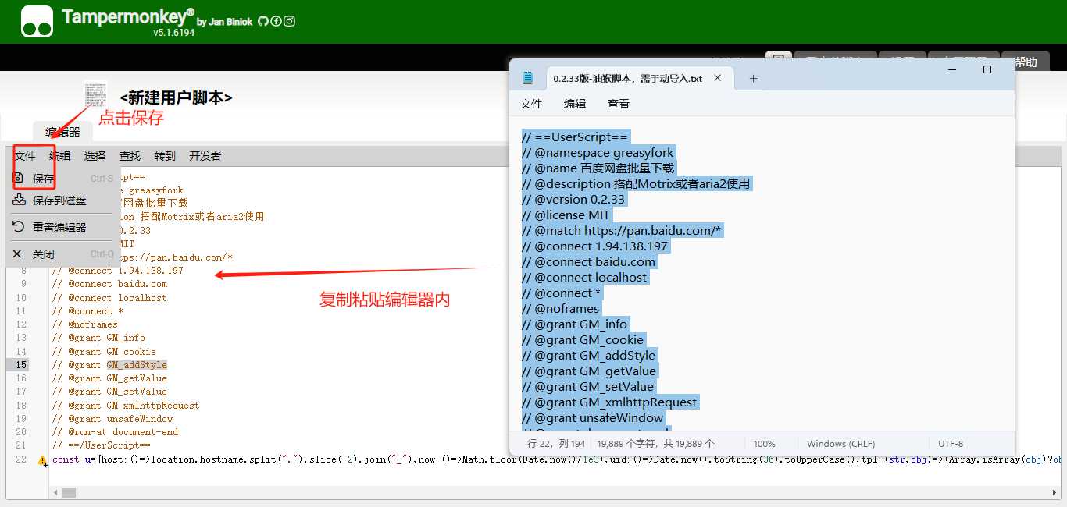The image size is (1067, 507).
Task: Open the Facebook icon in Tampermonkey header
Action: [276, 21]
